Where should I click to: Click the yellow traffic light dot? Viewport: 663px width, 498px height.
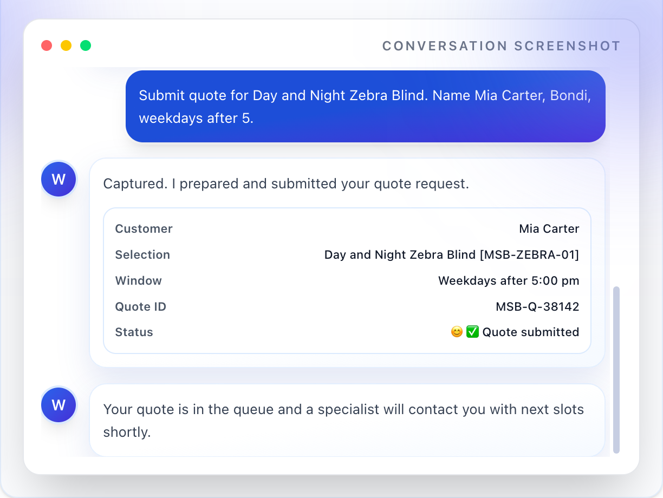(x=66, y=45)
